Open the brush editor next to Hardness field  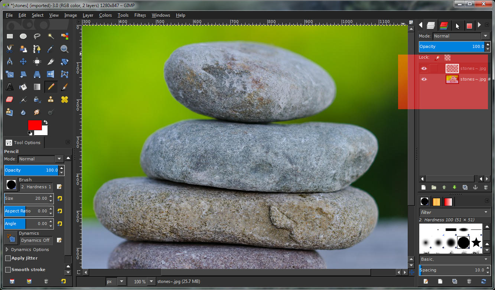pos(59,187)
